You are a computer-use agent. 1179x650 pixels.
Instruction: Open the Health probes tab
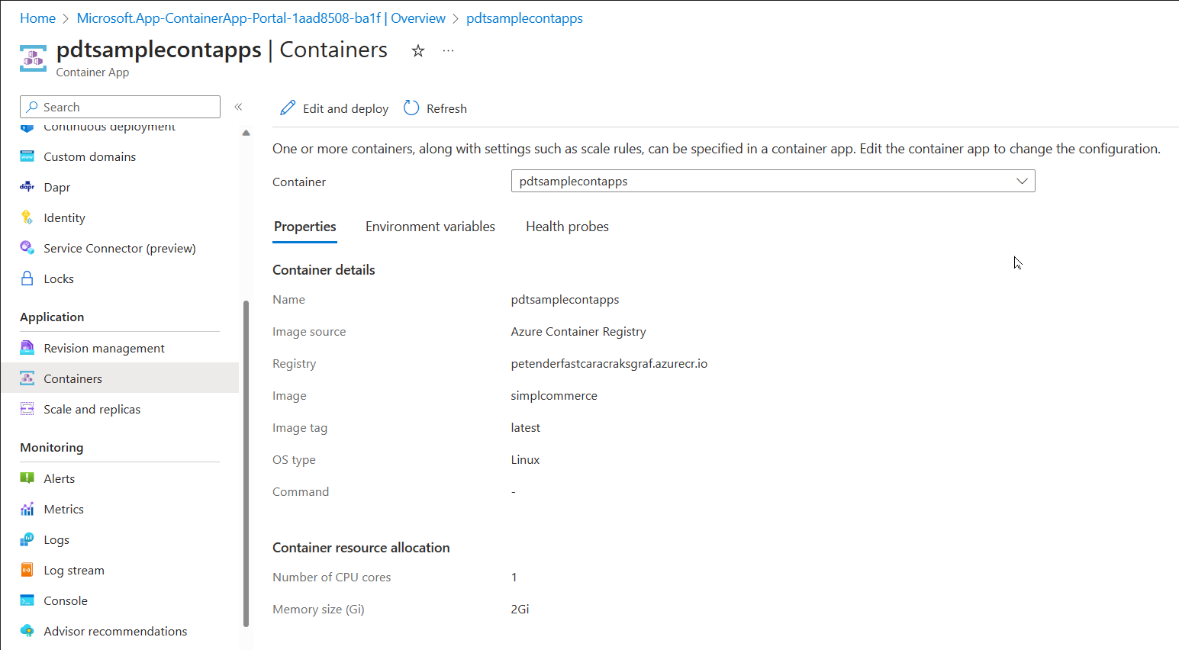click(566, 226)
